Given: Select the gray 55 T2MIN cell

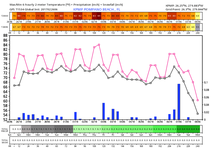Looking at the screenshot, I should click(x=198, y=27).
